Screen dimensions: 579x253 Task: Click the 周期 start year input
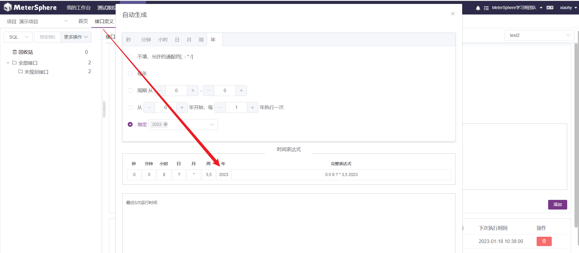pos(176,91)
